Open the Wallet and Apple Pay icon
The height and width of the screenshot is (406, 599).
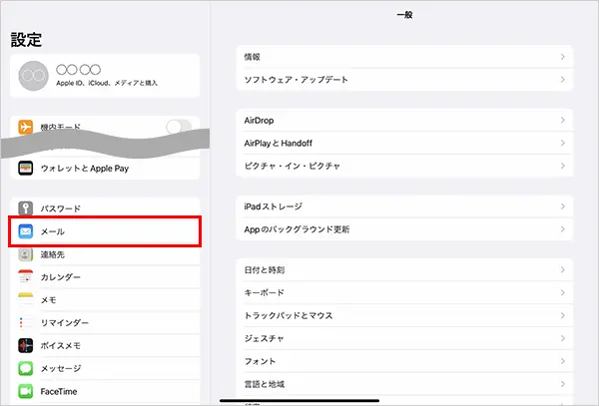tap(26, 168)
